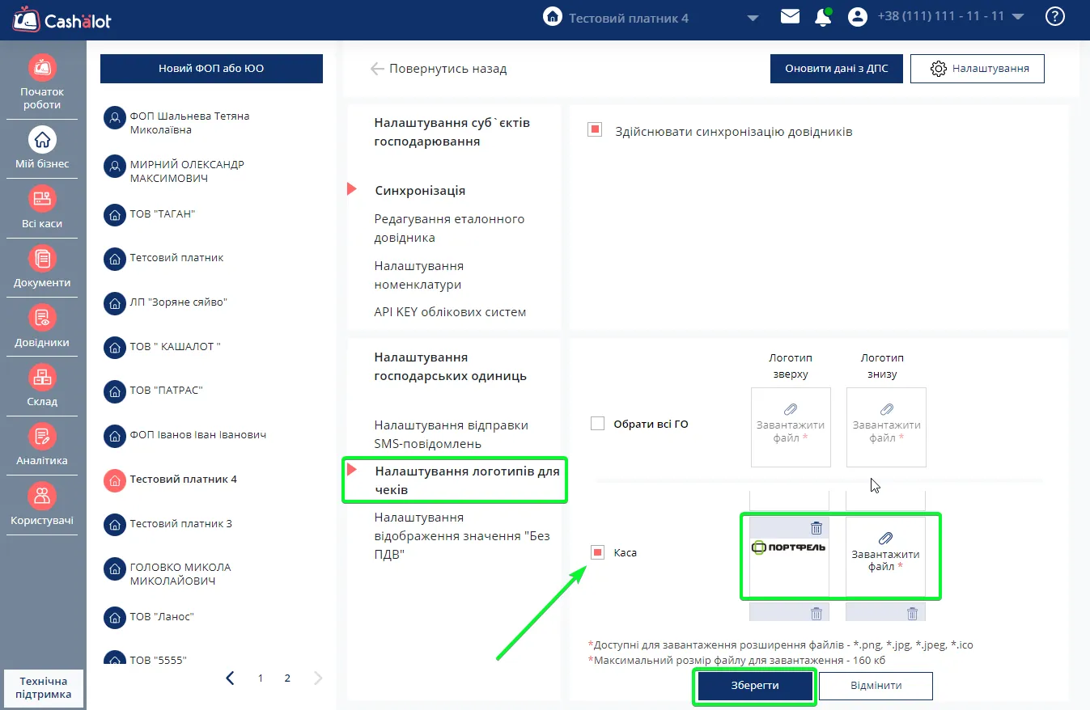Check the Обрати всі ГО checkbox
This screenshot has height=710, width=1090.
(x=597, y=423)
